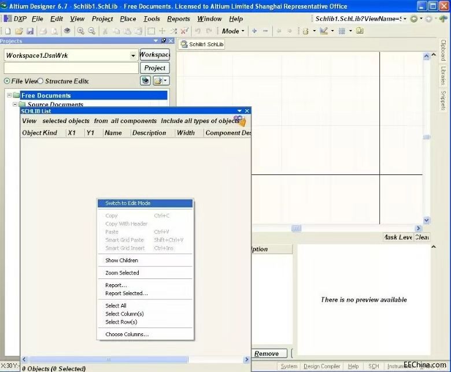451x372 pixels.
Task: Click the green navigate back arrow icon
Action: pos(414,19)
